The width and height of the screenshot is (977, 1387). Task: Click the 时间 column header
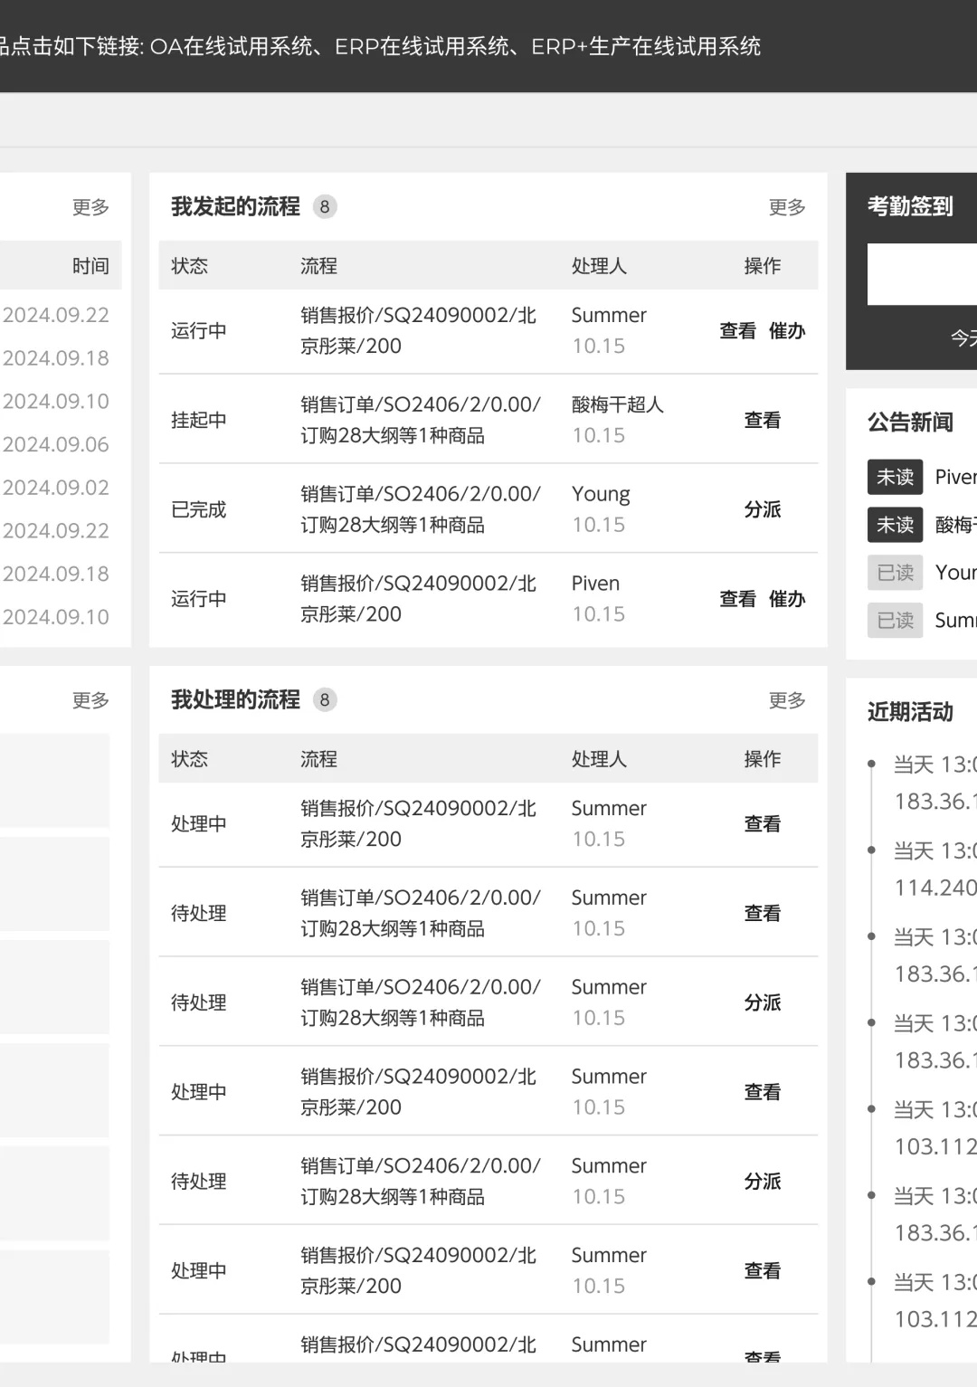(x=90, y=266)
